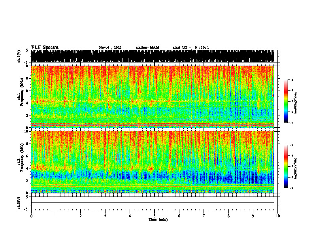Click the "Time (min)" axis label
This screenshot has width=313, height=242.
(x=158, y=219)
